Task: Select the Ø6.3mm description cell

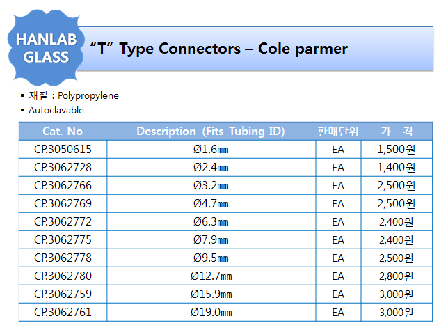Action: (x=211, y=221)
